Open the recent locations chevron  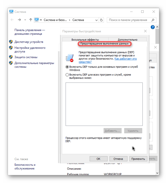click(25, 20)
